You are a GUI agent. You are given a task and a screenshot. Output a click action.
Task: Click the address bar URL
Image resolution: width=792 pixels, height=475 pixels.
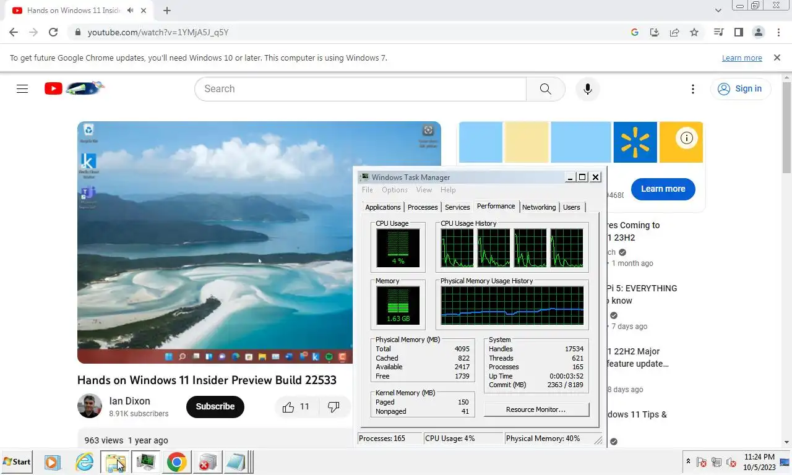click(x=158, y=32)
